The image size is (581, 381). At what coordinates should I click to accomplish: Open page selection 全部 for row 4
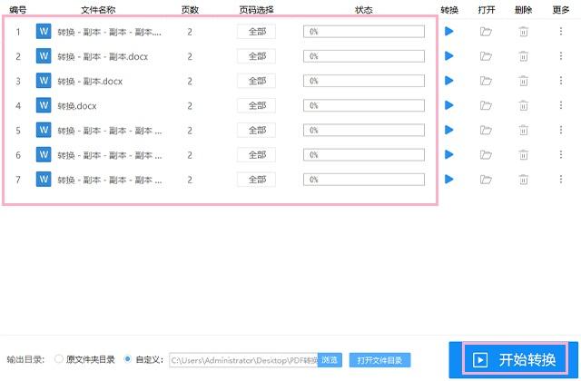(x=257, y=105)
